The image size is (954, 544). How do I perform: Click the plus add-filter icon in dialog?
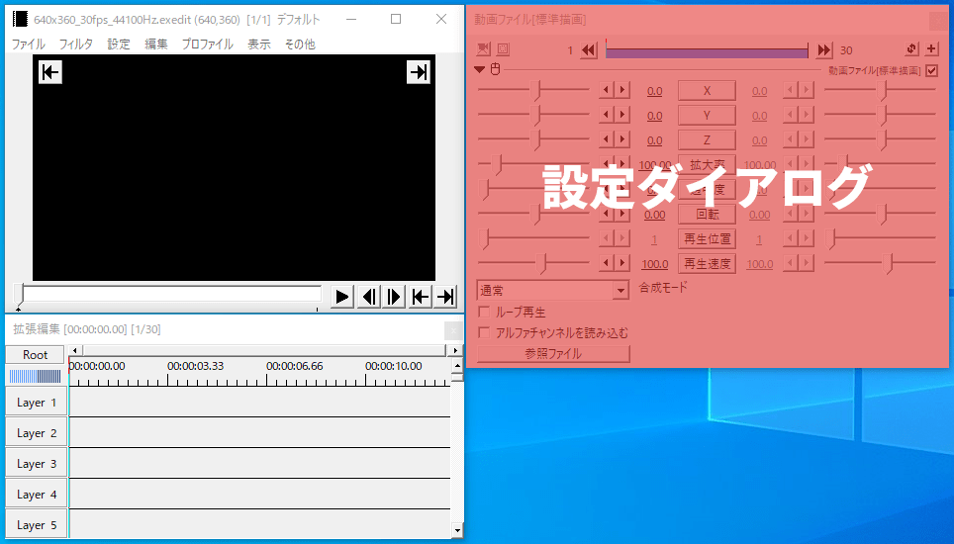coord(931,49)
